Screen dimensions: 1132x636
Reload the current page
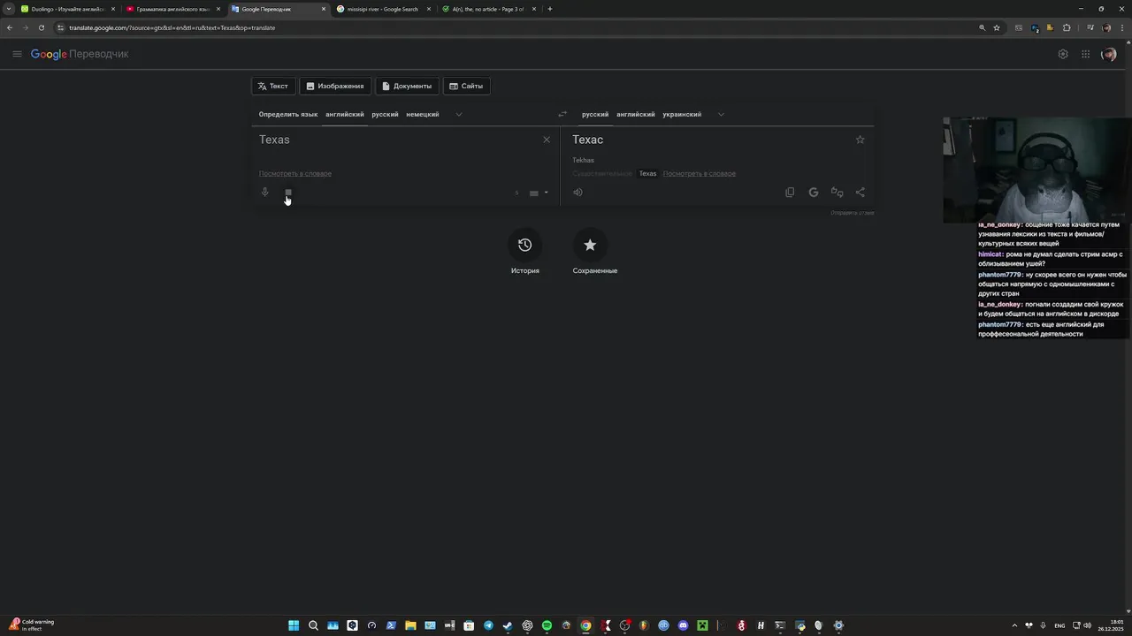[x=41, y=27]
